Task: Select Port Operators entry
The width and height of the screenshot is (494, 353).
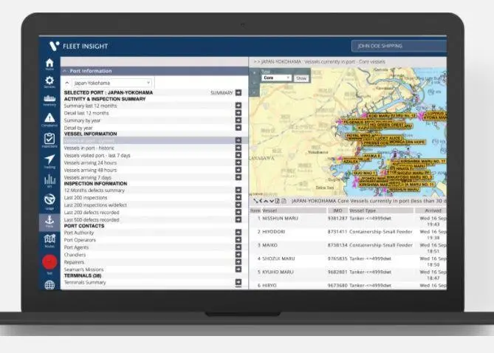Action: (80, 240)
